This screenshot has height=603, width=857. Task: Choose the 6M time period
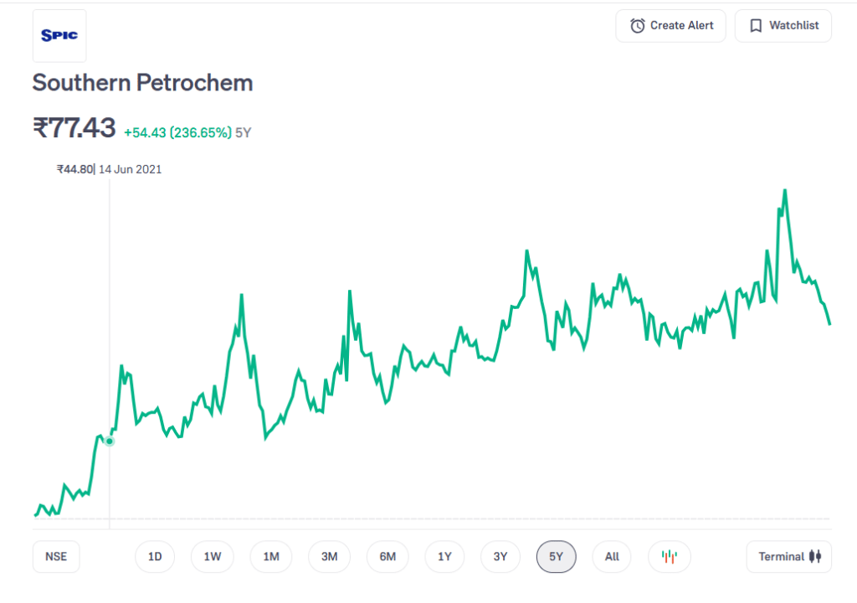(x=387, y=556)
